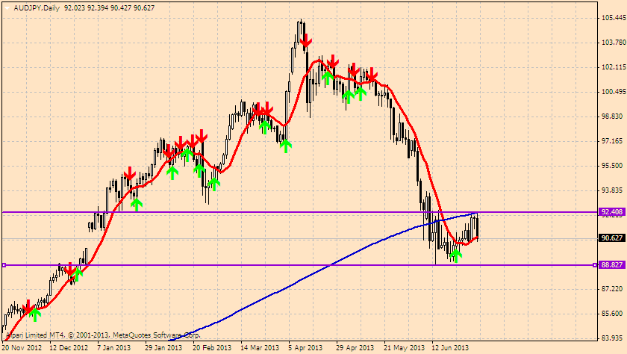Click the 85.600 price scale value
The image size is (627, 354).
(614, 314)
